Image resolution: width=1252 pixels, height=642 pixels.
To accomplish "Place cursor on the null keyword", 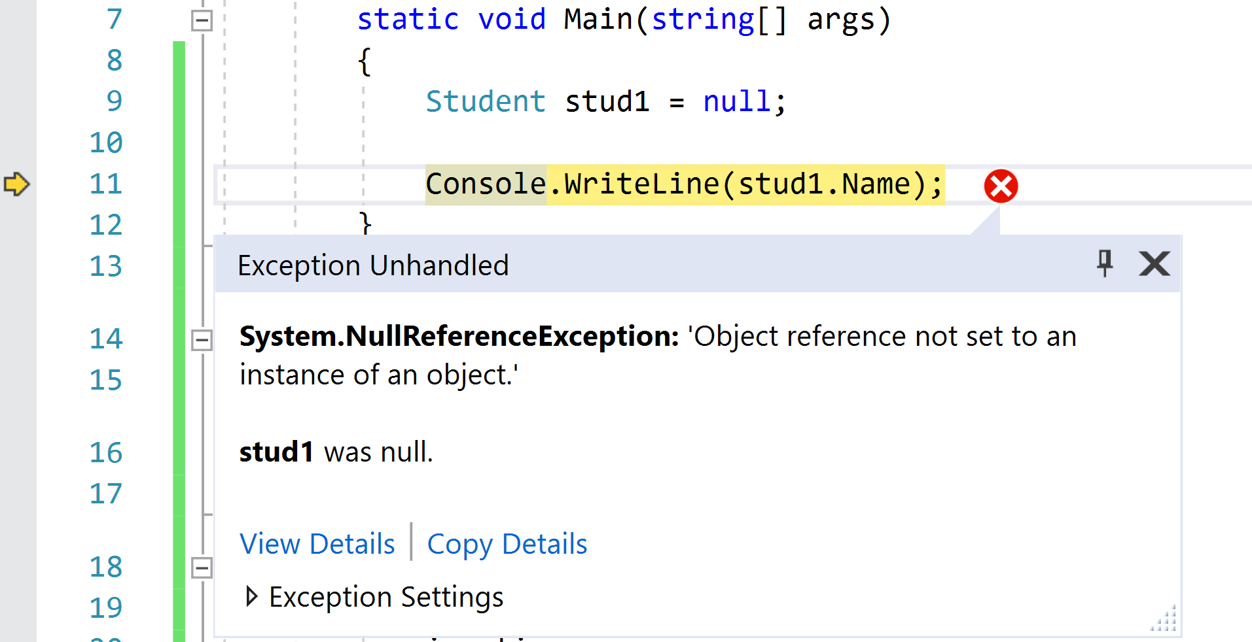I will 736,102.
